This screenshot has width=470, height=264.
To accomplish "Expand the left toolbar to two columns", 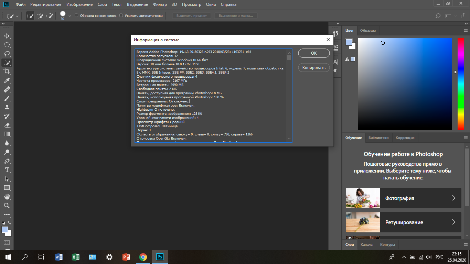I will coord(3,23).
